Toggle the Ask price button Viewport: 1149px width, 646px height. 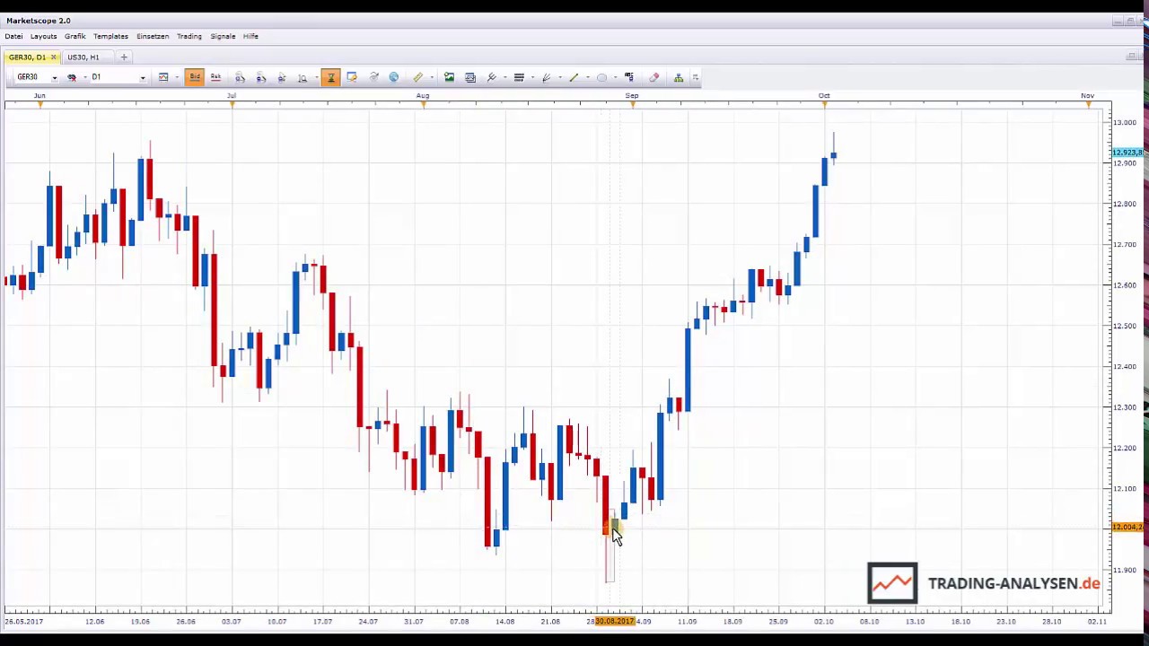coord(215,77)
